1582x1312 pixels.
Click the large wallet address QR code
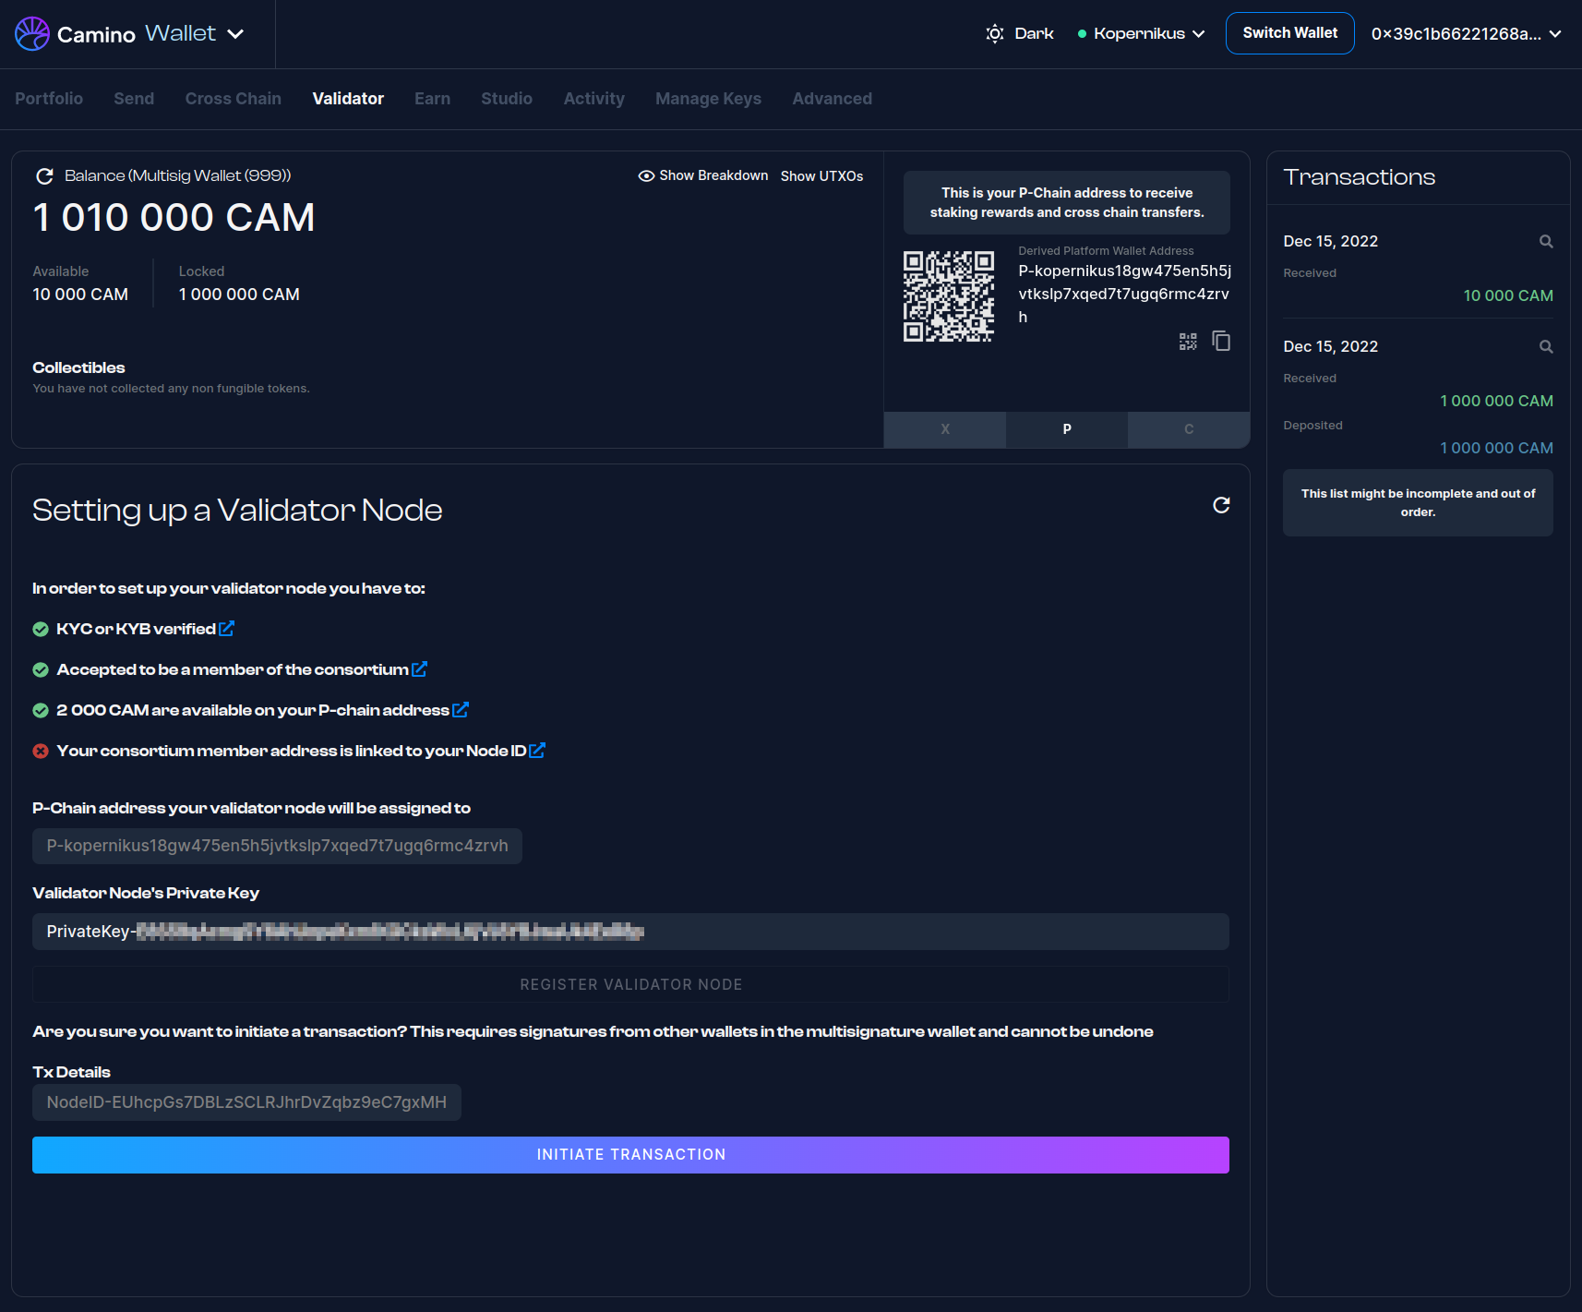pyautogui.click(x=948, y=296)
